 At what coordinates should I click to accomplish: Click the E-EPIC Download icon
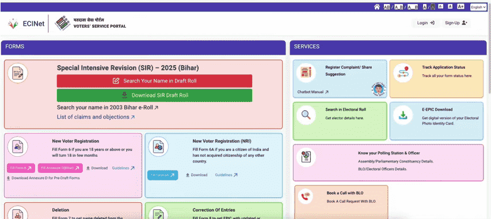403,115
